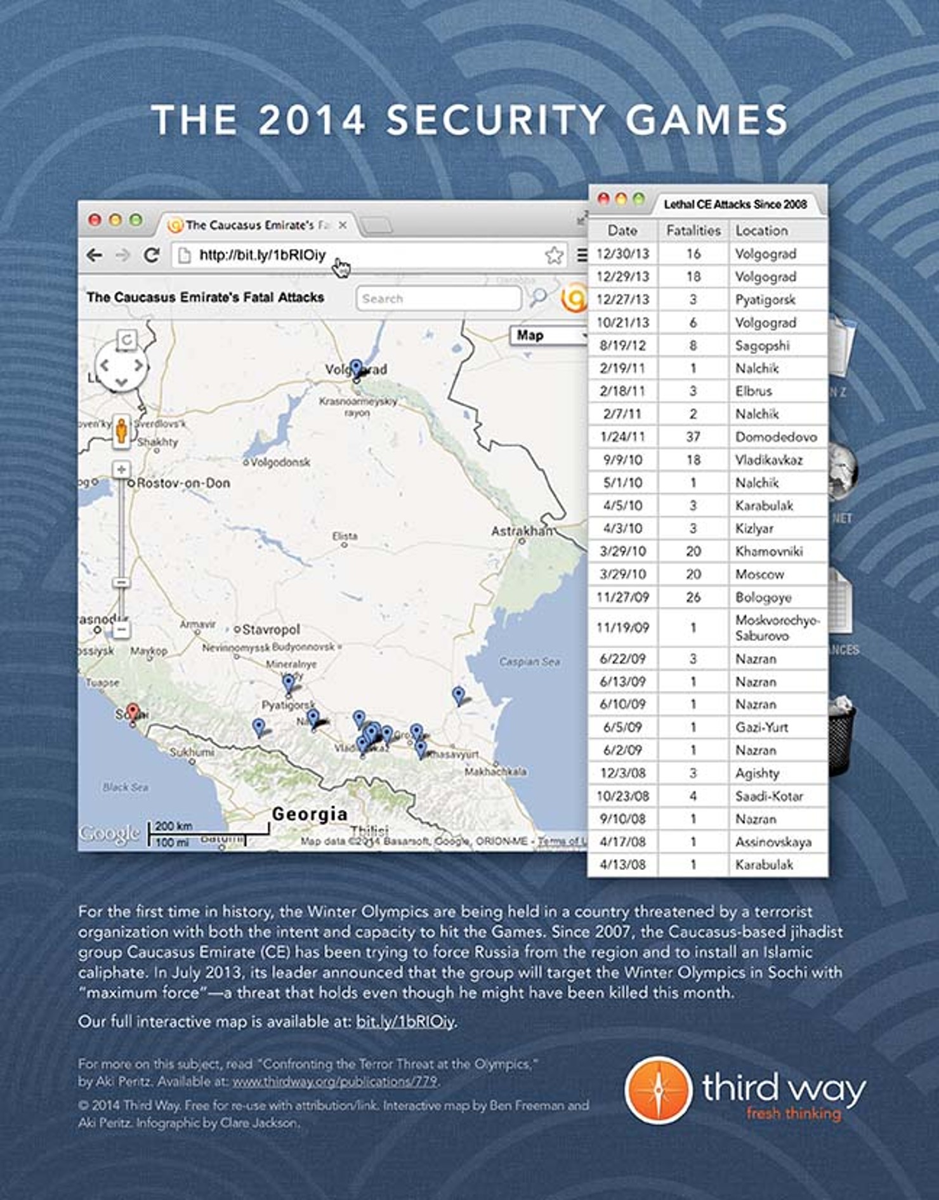The image size is (939, 1200).
Task: Click the search magnifier icon
Action: [538, 297]
